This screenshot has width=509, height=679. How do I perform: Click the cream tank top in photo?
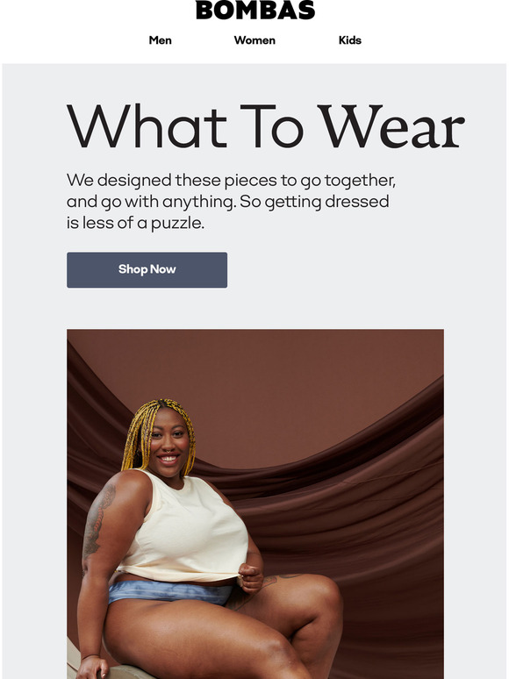click(186, 528)
